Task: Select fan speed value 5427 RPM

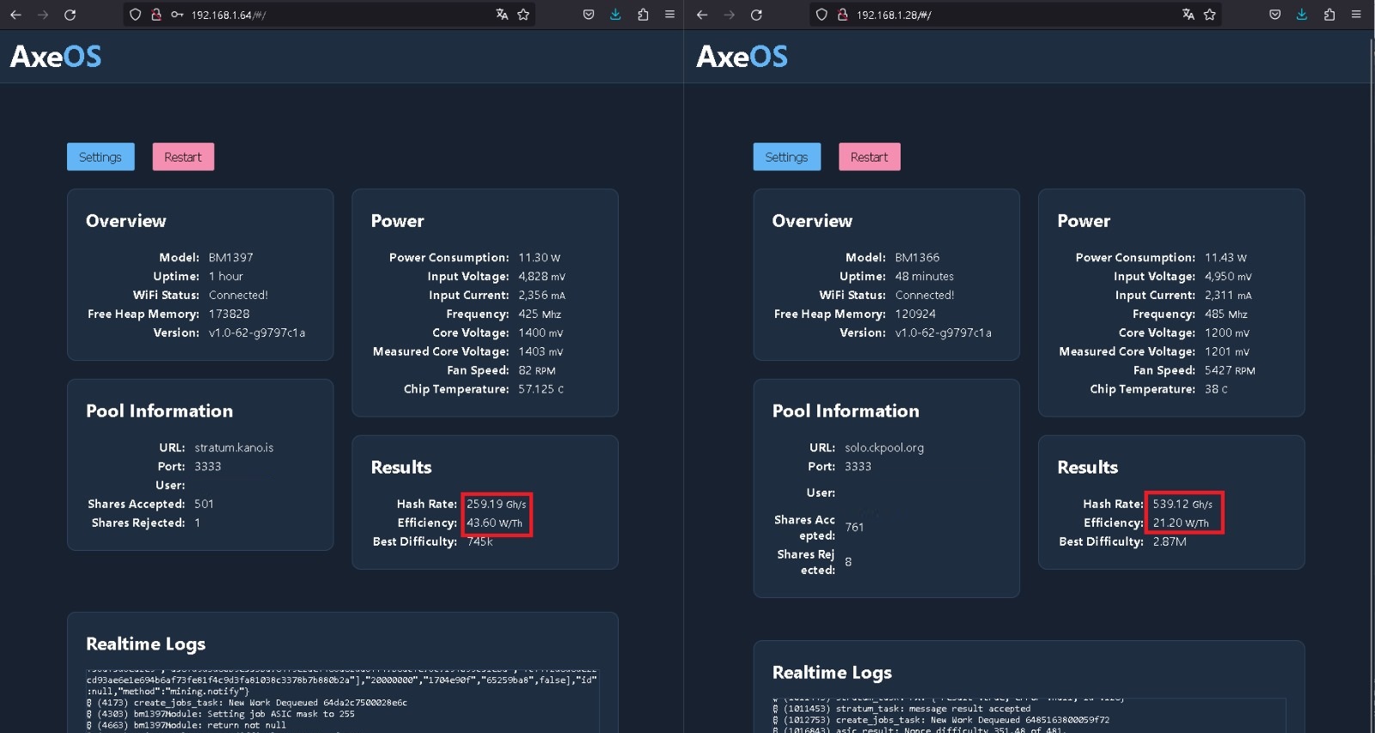Action: pyautogui.click(x=1230, y=370)
